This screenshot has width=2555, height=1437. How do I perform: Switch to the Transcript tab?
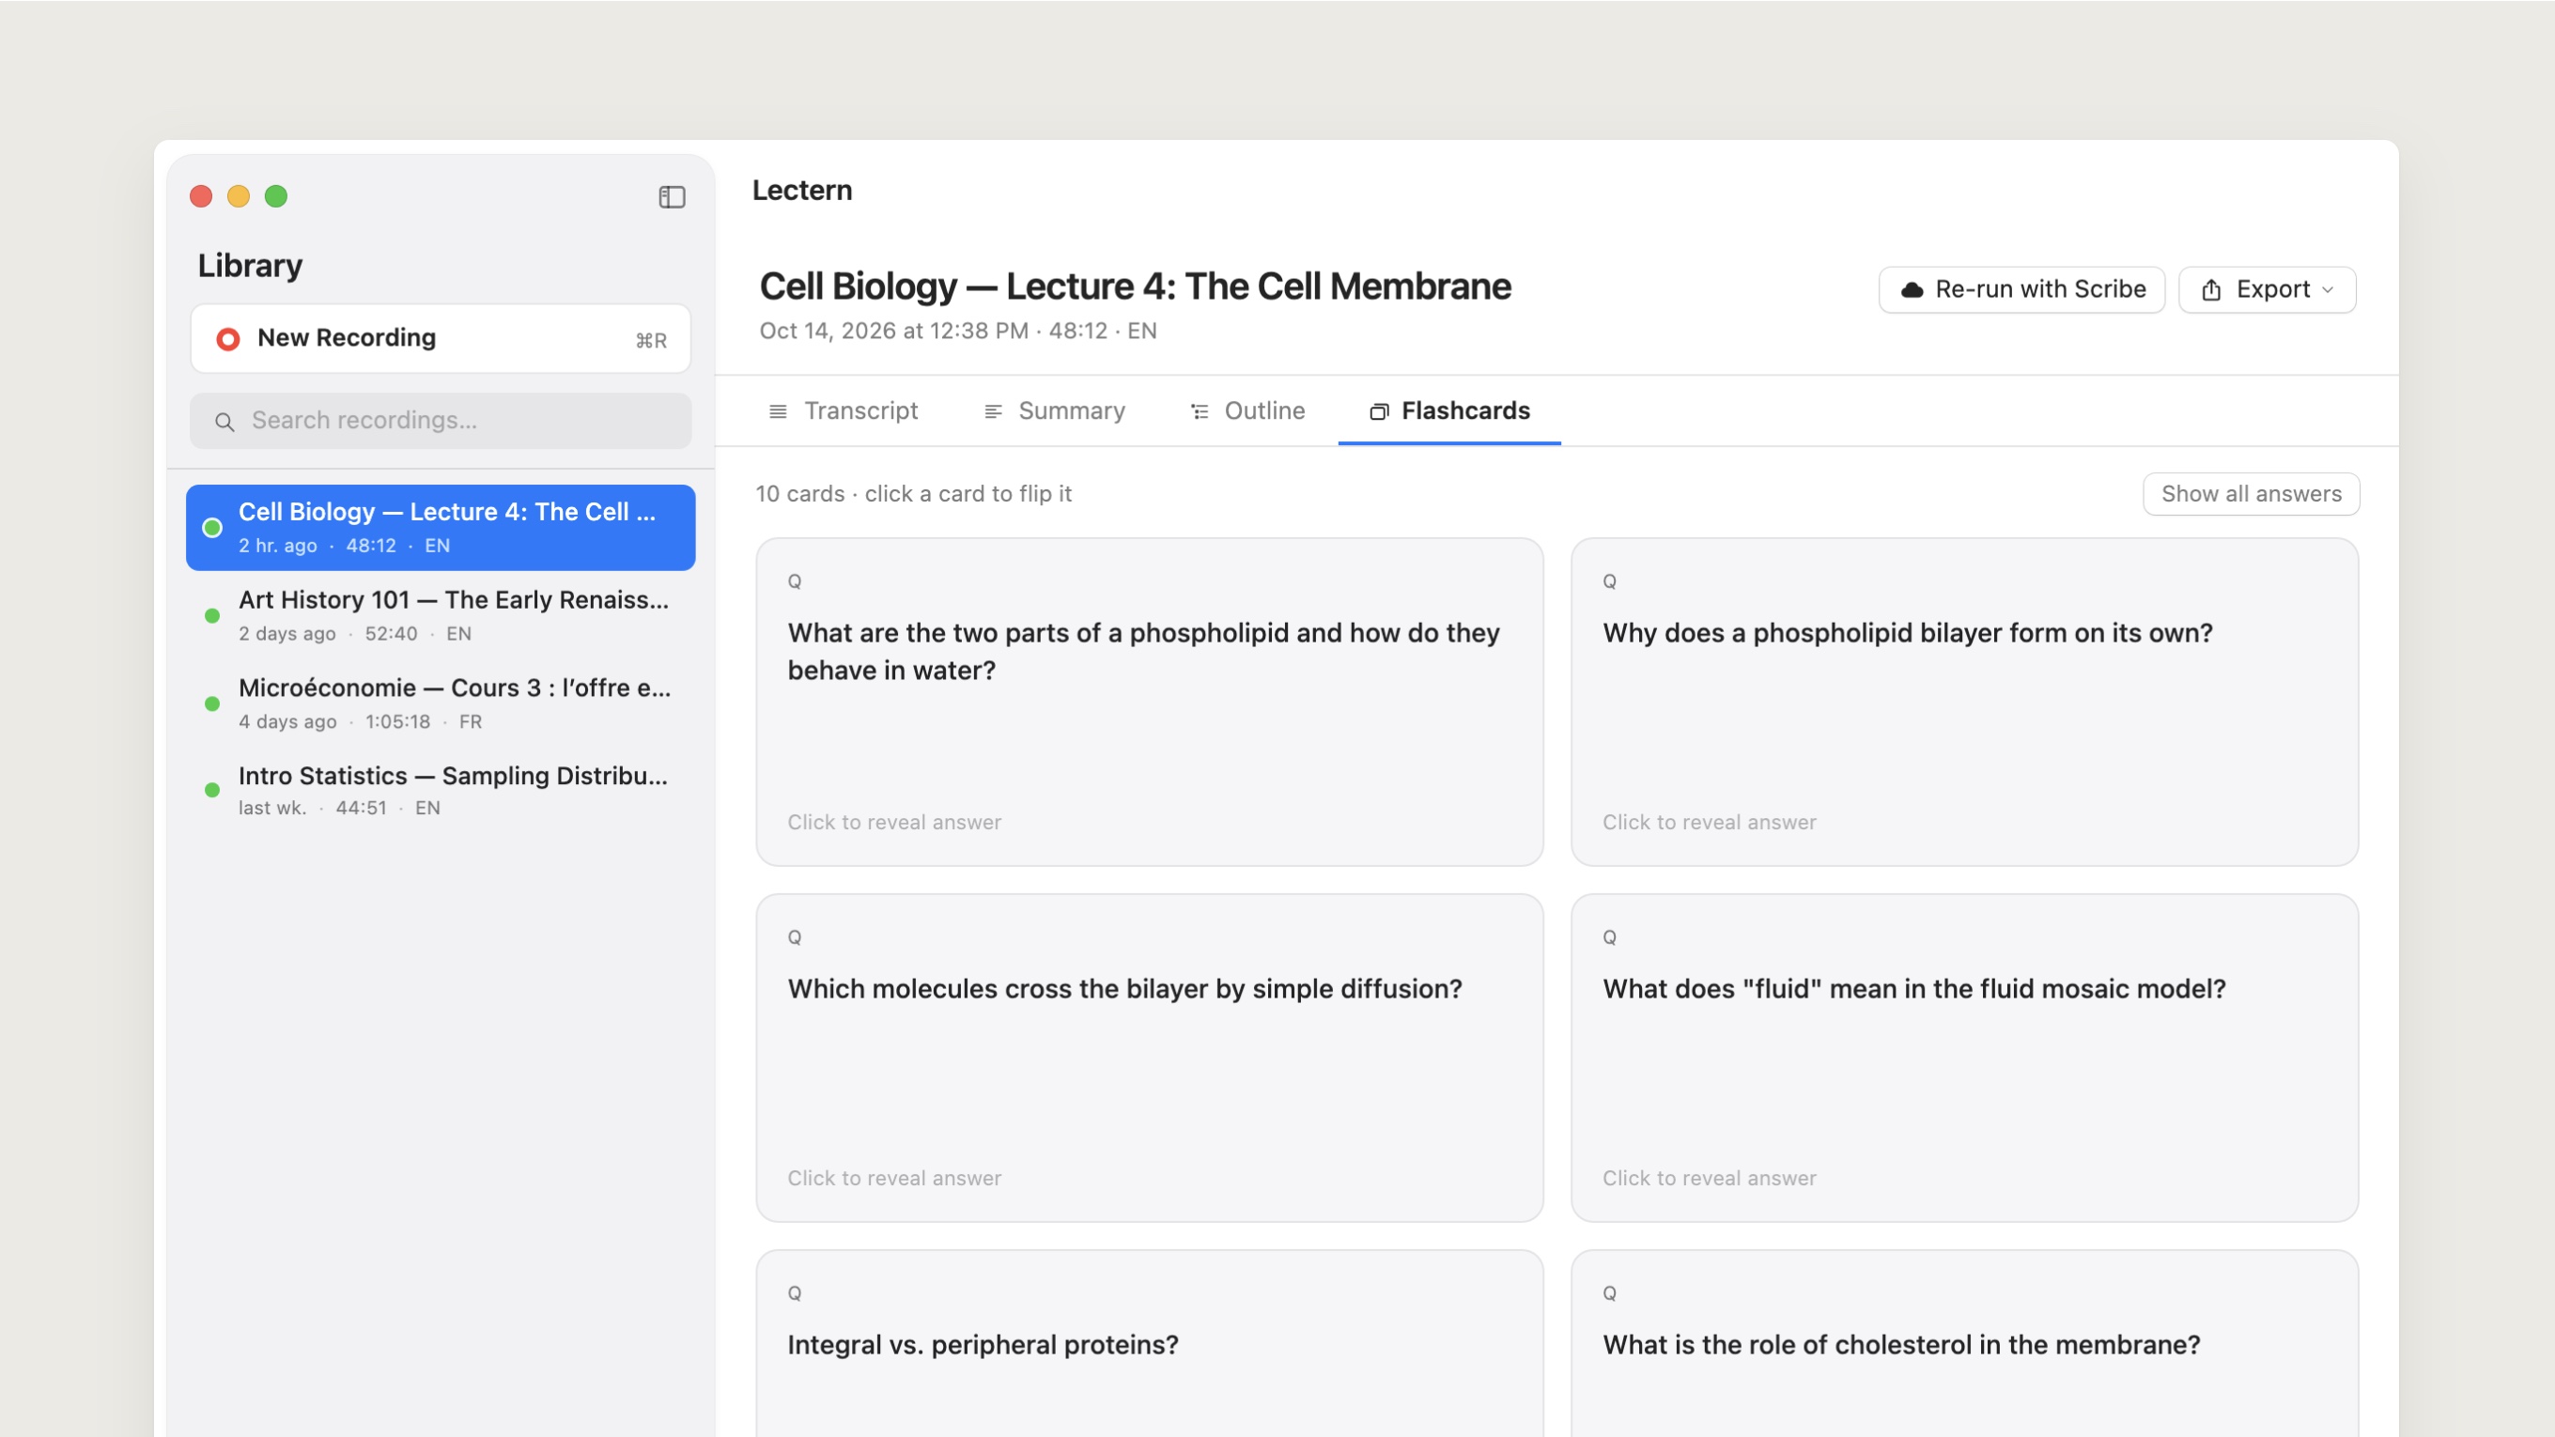(x=844, y=410)
